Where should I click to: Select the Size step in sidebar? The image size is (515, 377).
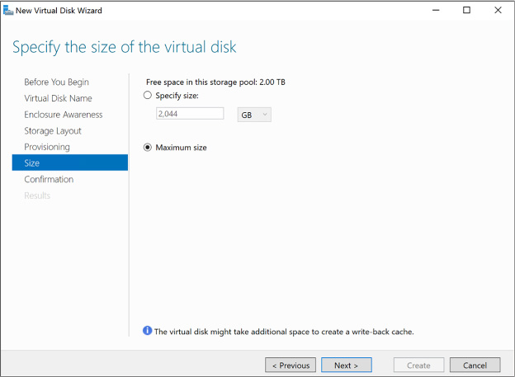point(70,163)
